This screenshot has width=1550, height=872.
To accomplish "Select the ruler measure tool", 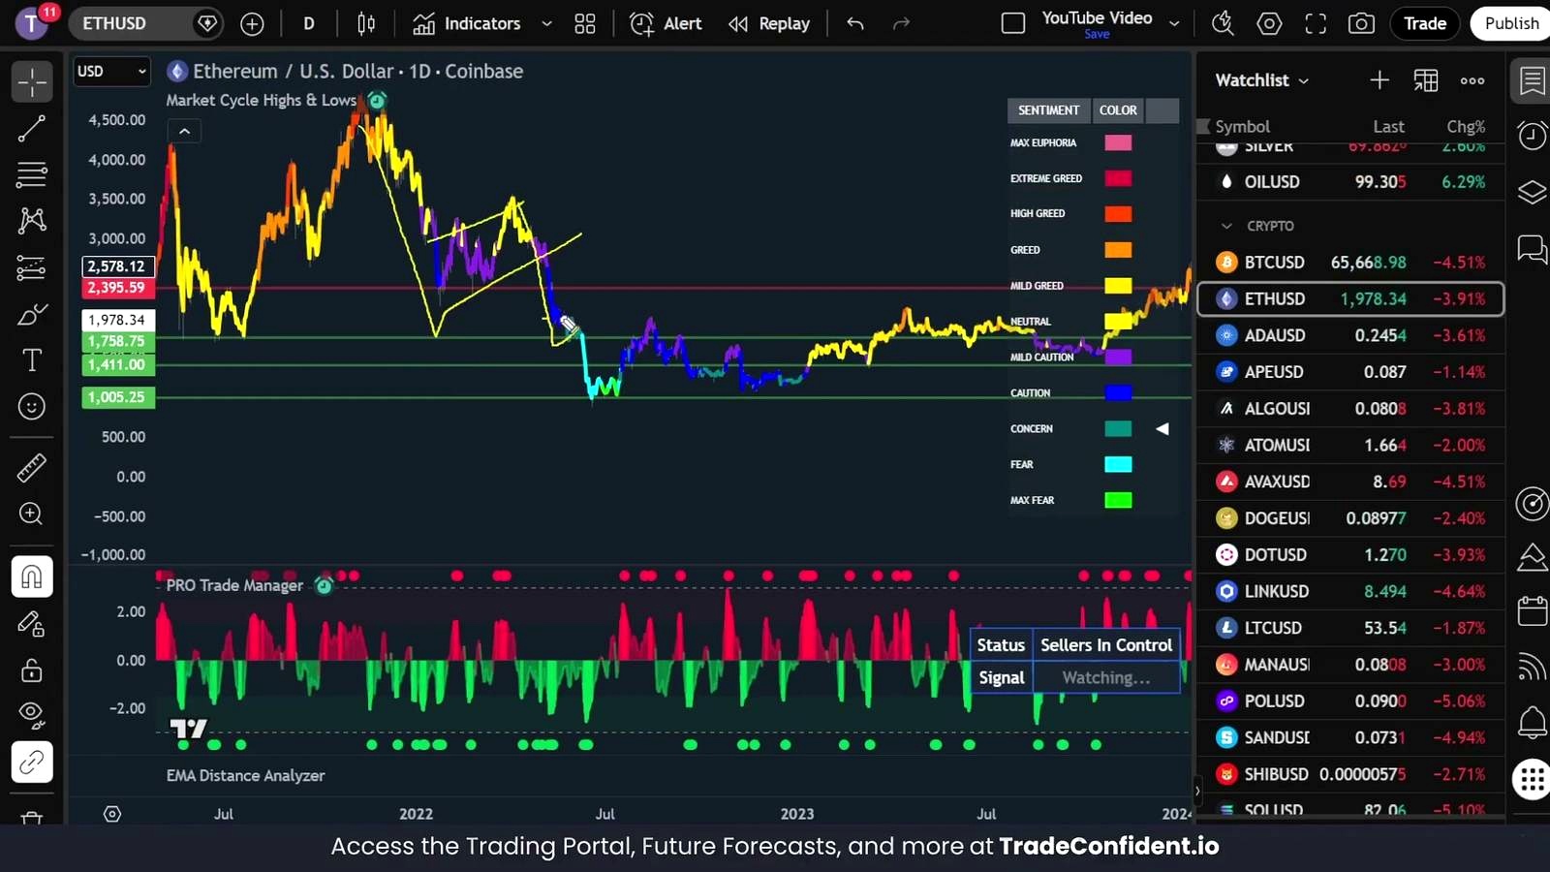I will (32, 468).
